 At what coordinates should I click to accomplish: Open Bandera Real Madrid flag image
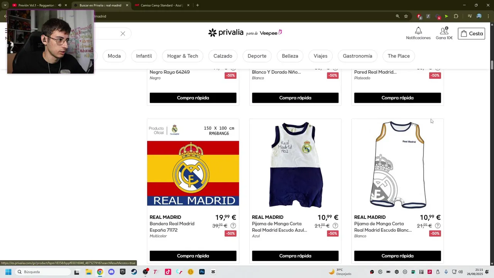click(193, 164)
